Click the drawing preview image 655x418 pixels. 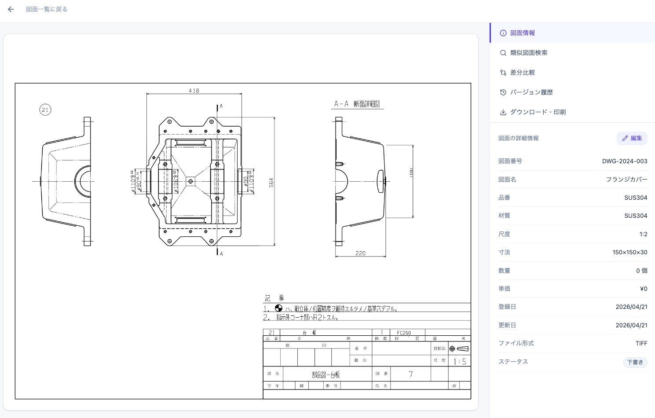[x=243, y=241]
